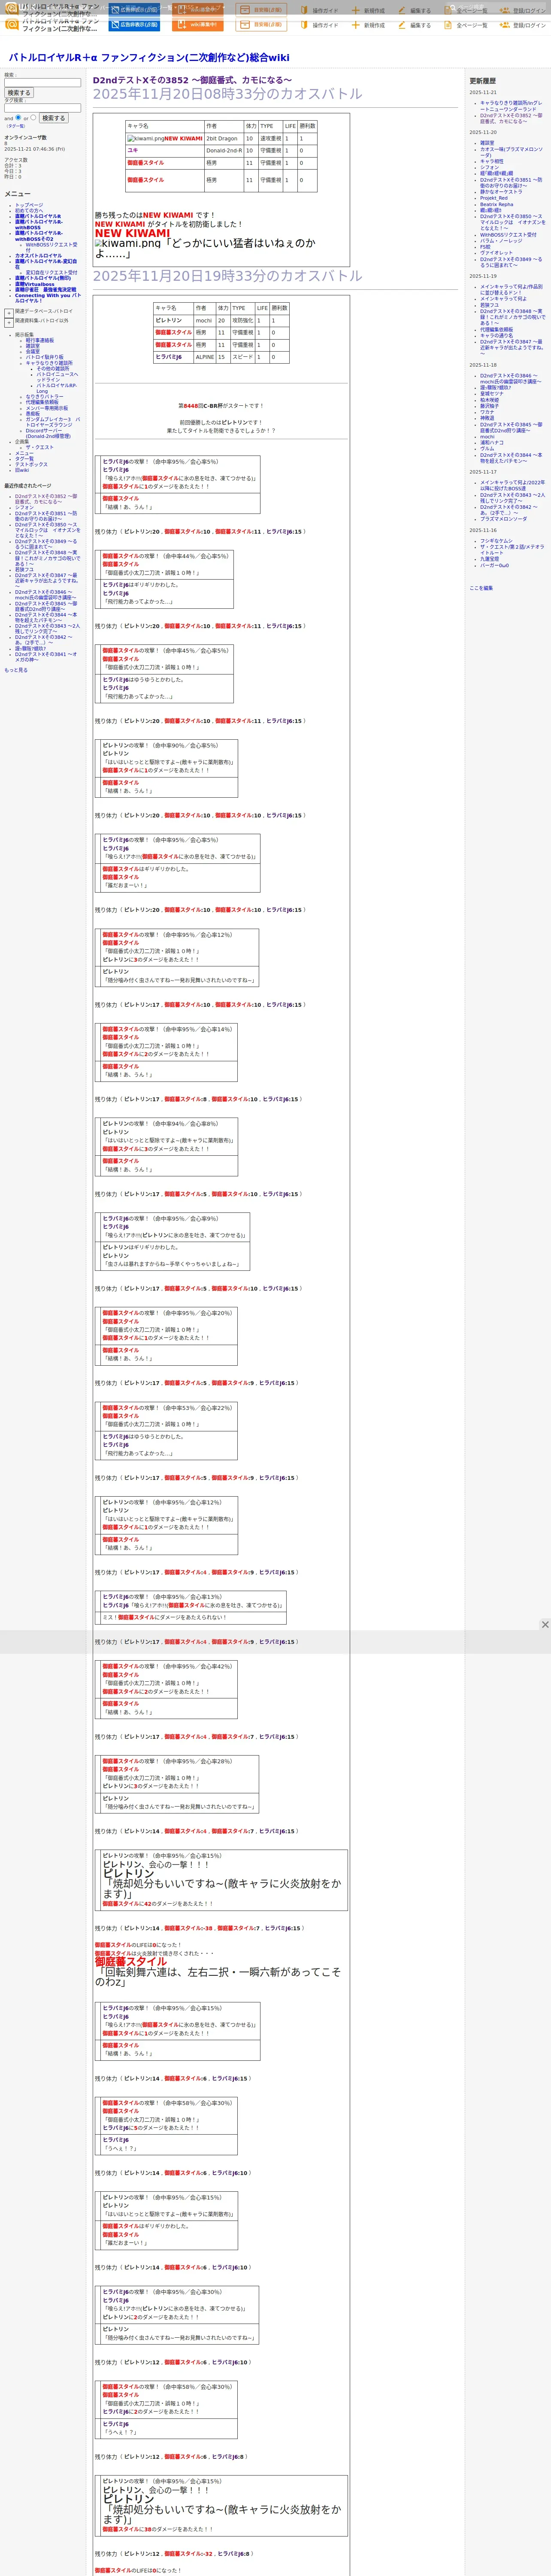Click ユキ character name in first table
Screen dimensions: 551x2576
click(133, 150)
